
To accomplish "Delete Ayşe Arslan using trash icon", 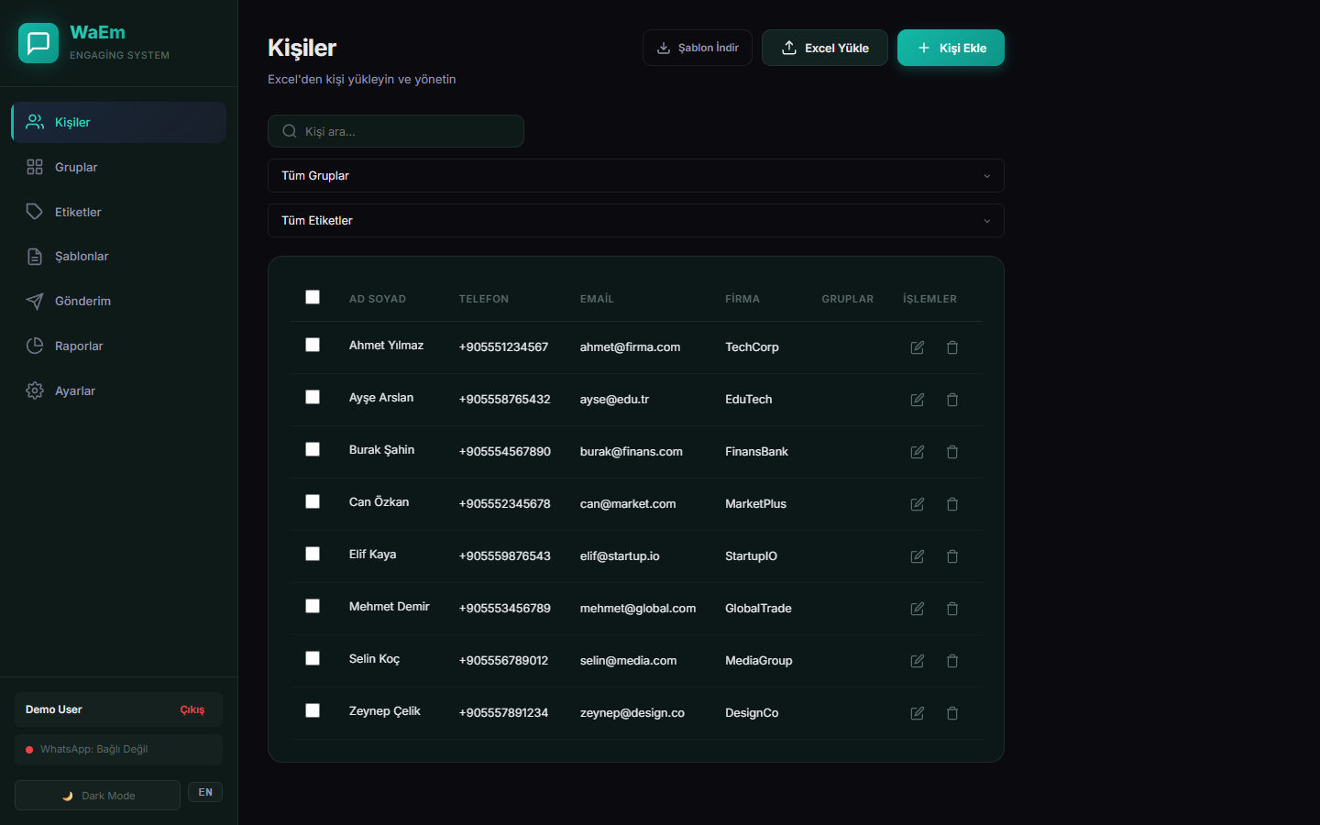I will [x=952, y=400].
